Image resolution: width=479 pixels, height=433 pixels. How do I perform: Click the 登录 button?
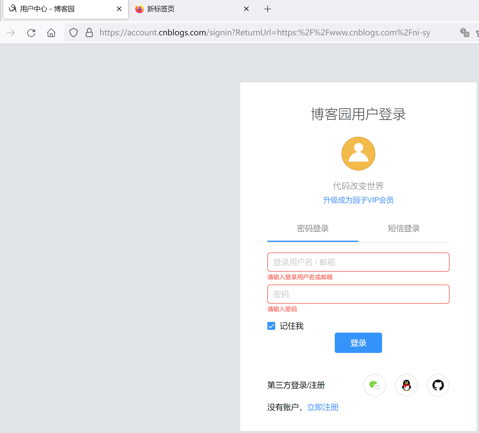tap(358, 343)
